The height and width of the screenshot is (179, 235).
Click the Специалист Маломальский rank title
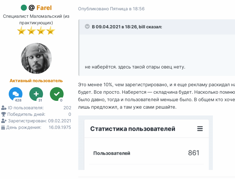(x=36, y=19)
